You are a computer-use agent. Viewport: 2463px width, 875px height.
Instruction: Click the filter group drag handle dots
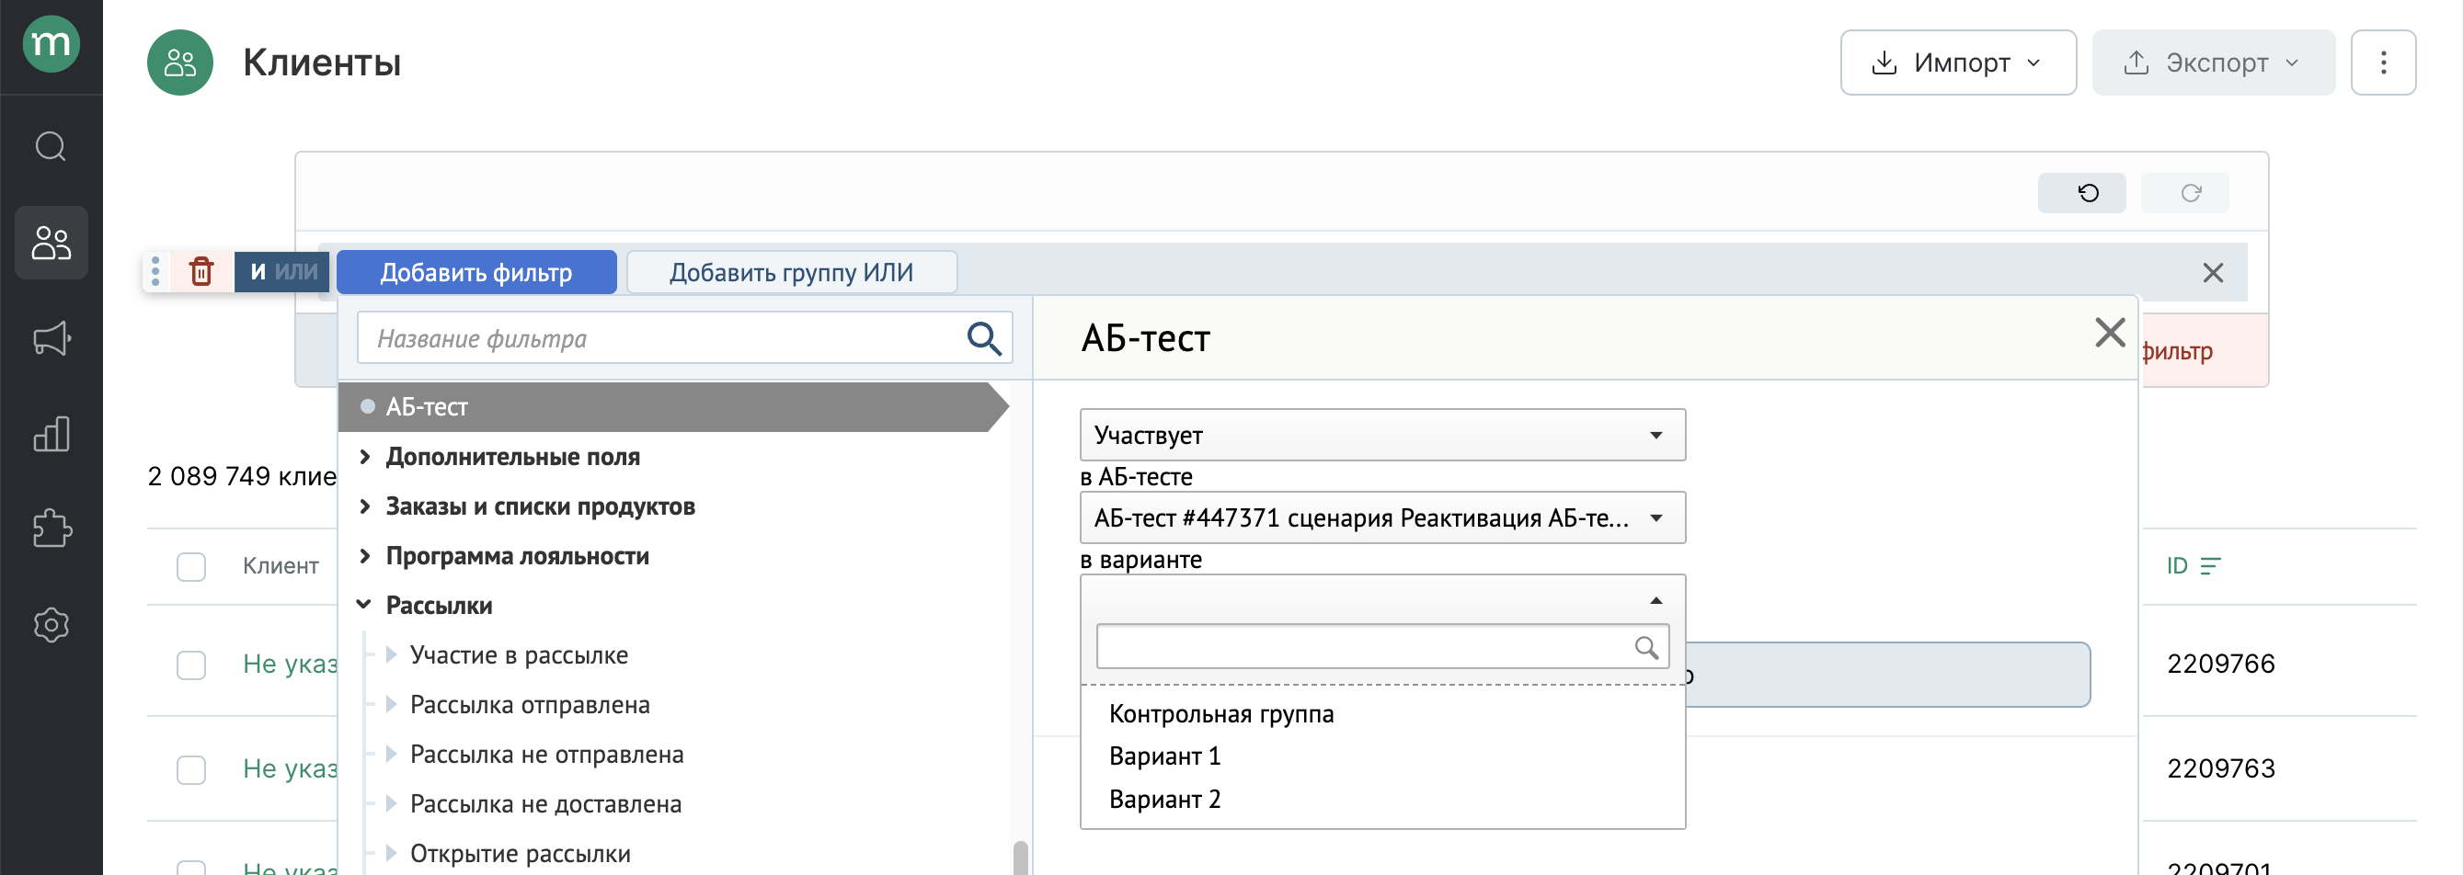pos(155,271)
